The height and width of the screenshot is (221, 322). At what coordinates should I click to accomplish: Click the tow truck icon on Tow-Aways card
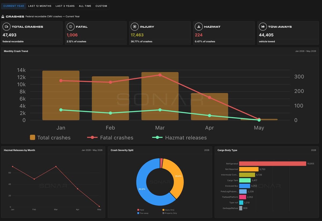pos(262,27)
